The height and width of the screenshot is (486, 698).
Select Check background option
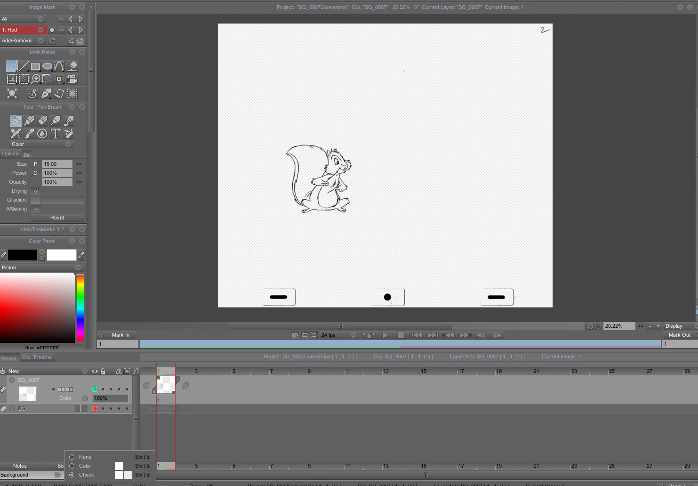(x=72, y=475)
